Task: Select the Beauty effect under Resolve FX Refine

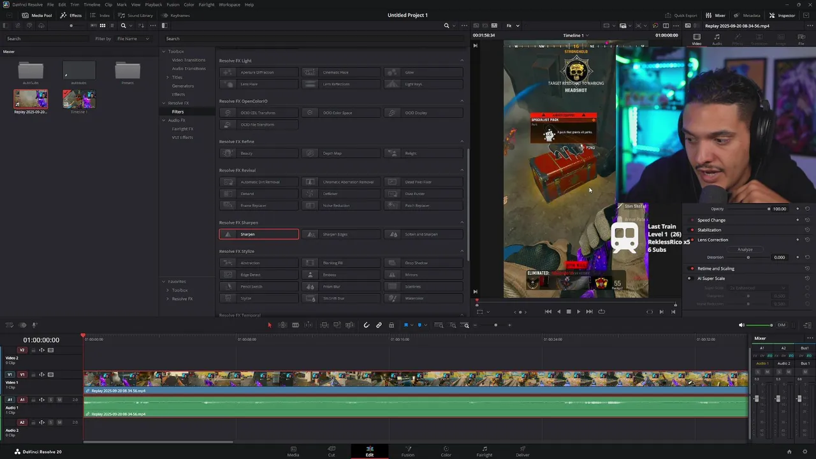Action: click(x=259, y=153)
